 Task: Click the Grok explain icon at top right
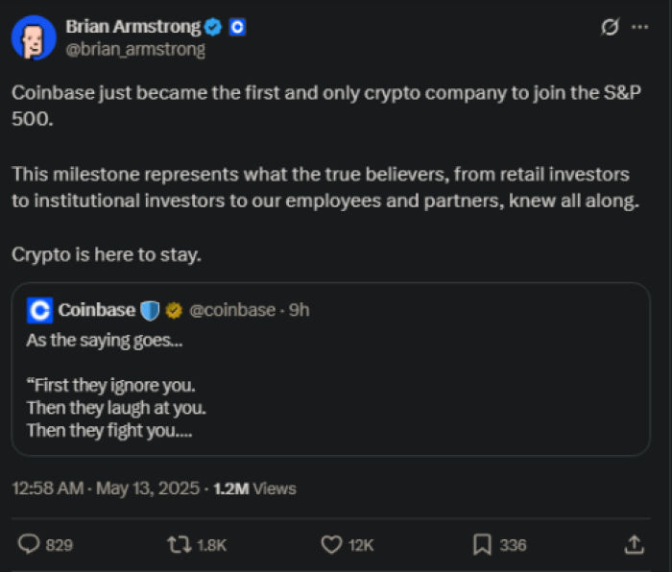pyautogui.click(x=610, y=27)
